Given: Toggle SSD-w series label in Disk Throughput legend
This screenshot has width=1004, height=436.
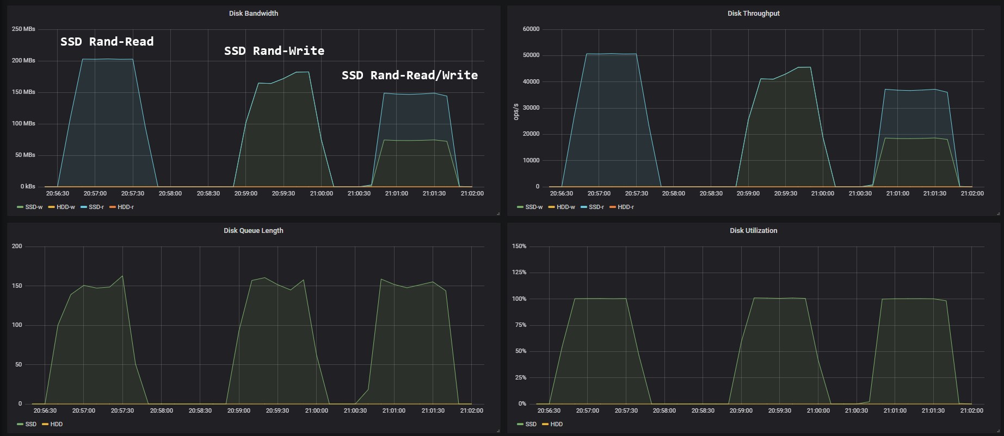Looking at the screenshot, I should 534,207.
